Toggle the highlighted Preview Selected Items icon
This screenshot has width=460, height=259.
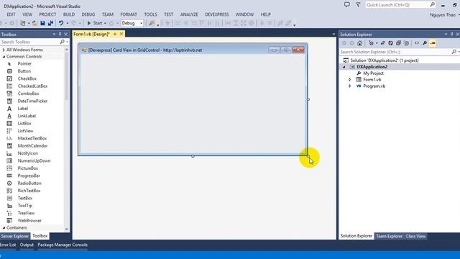pyautogui.click(x=433, y=43)
